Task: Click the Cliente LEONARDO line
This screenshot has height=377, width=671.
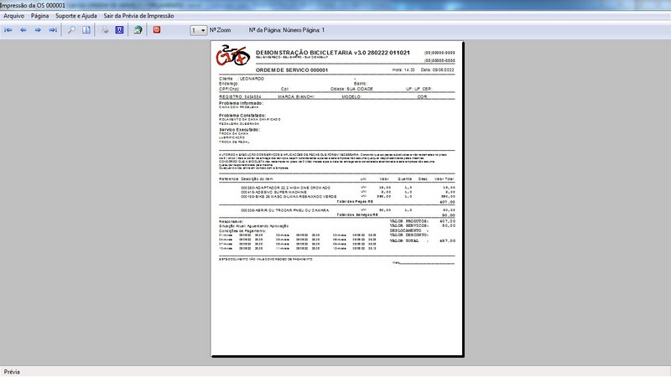Action: point(242,79)
